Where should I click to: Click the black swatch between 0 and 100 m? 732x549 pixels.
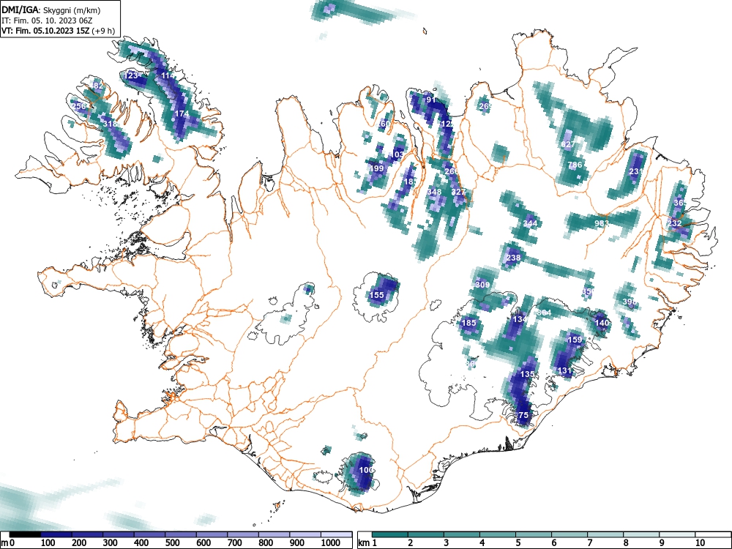pos(25,534)
